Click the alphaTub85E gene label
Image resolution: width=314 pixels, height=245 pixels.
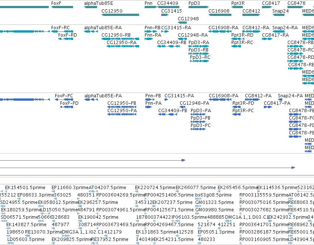(x=99, y=3)
